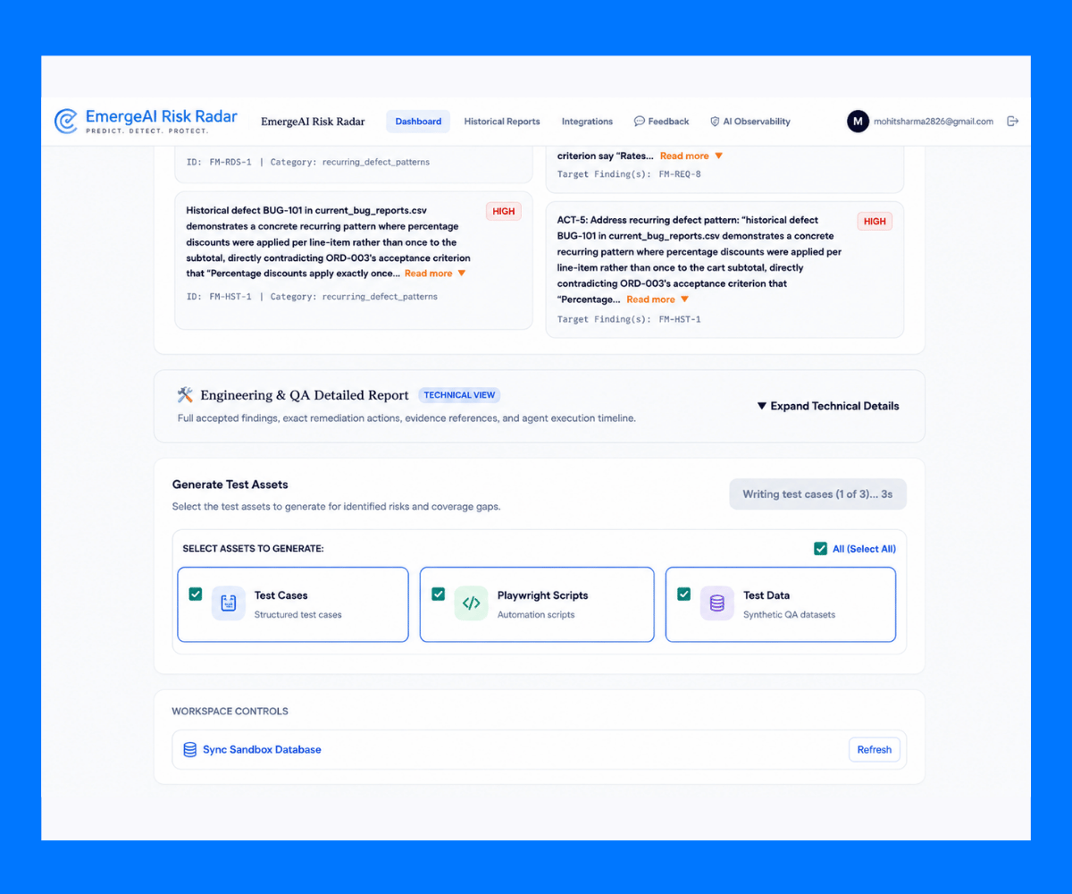The height and width of the screenshot is (894, 1072).
Task: Click Sync Sandbox Database link
Action: (x=262, y=750)
